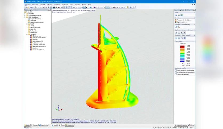This screenshot has height=129, width=223.
Task: Open Flächendruck result in navigator
Action: [37, 36]
